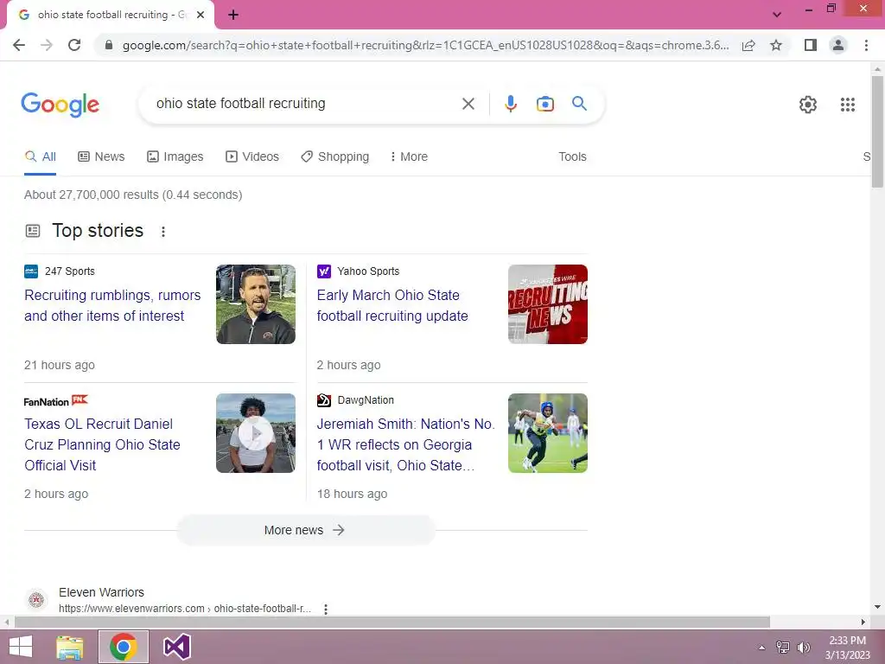Close the ohio state football recruiting tab

(201, 15)
